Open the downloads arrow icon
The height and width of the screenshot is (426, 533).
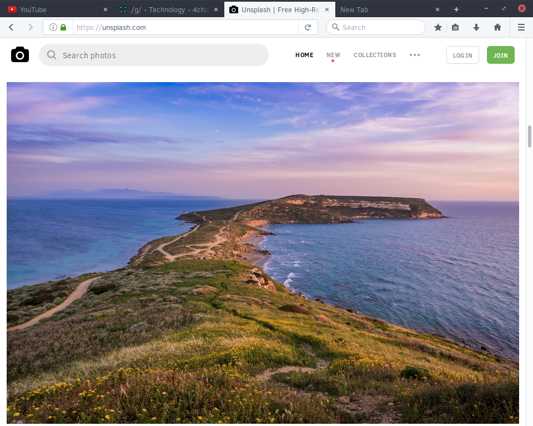point(476,27)
